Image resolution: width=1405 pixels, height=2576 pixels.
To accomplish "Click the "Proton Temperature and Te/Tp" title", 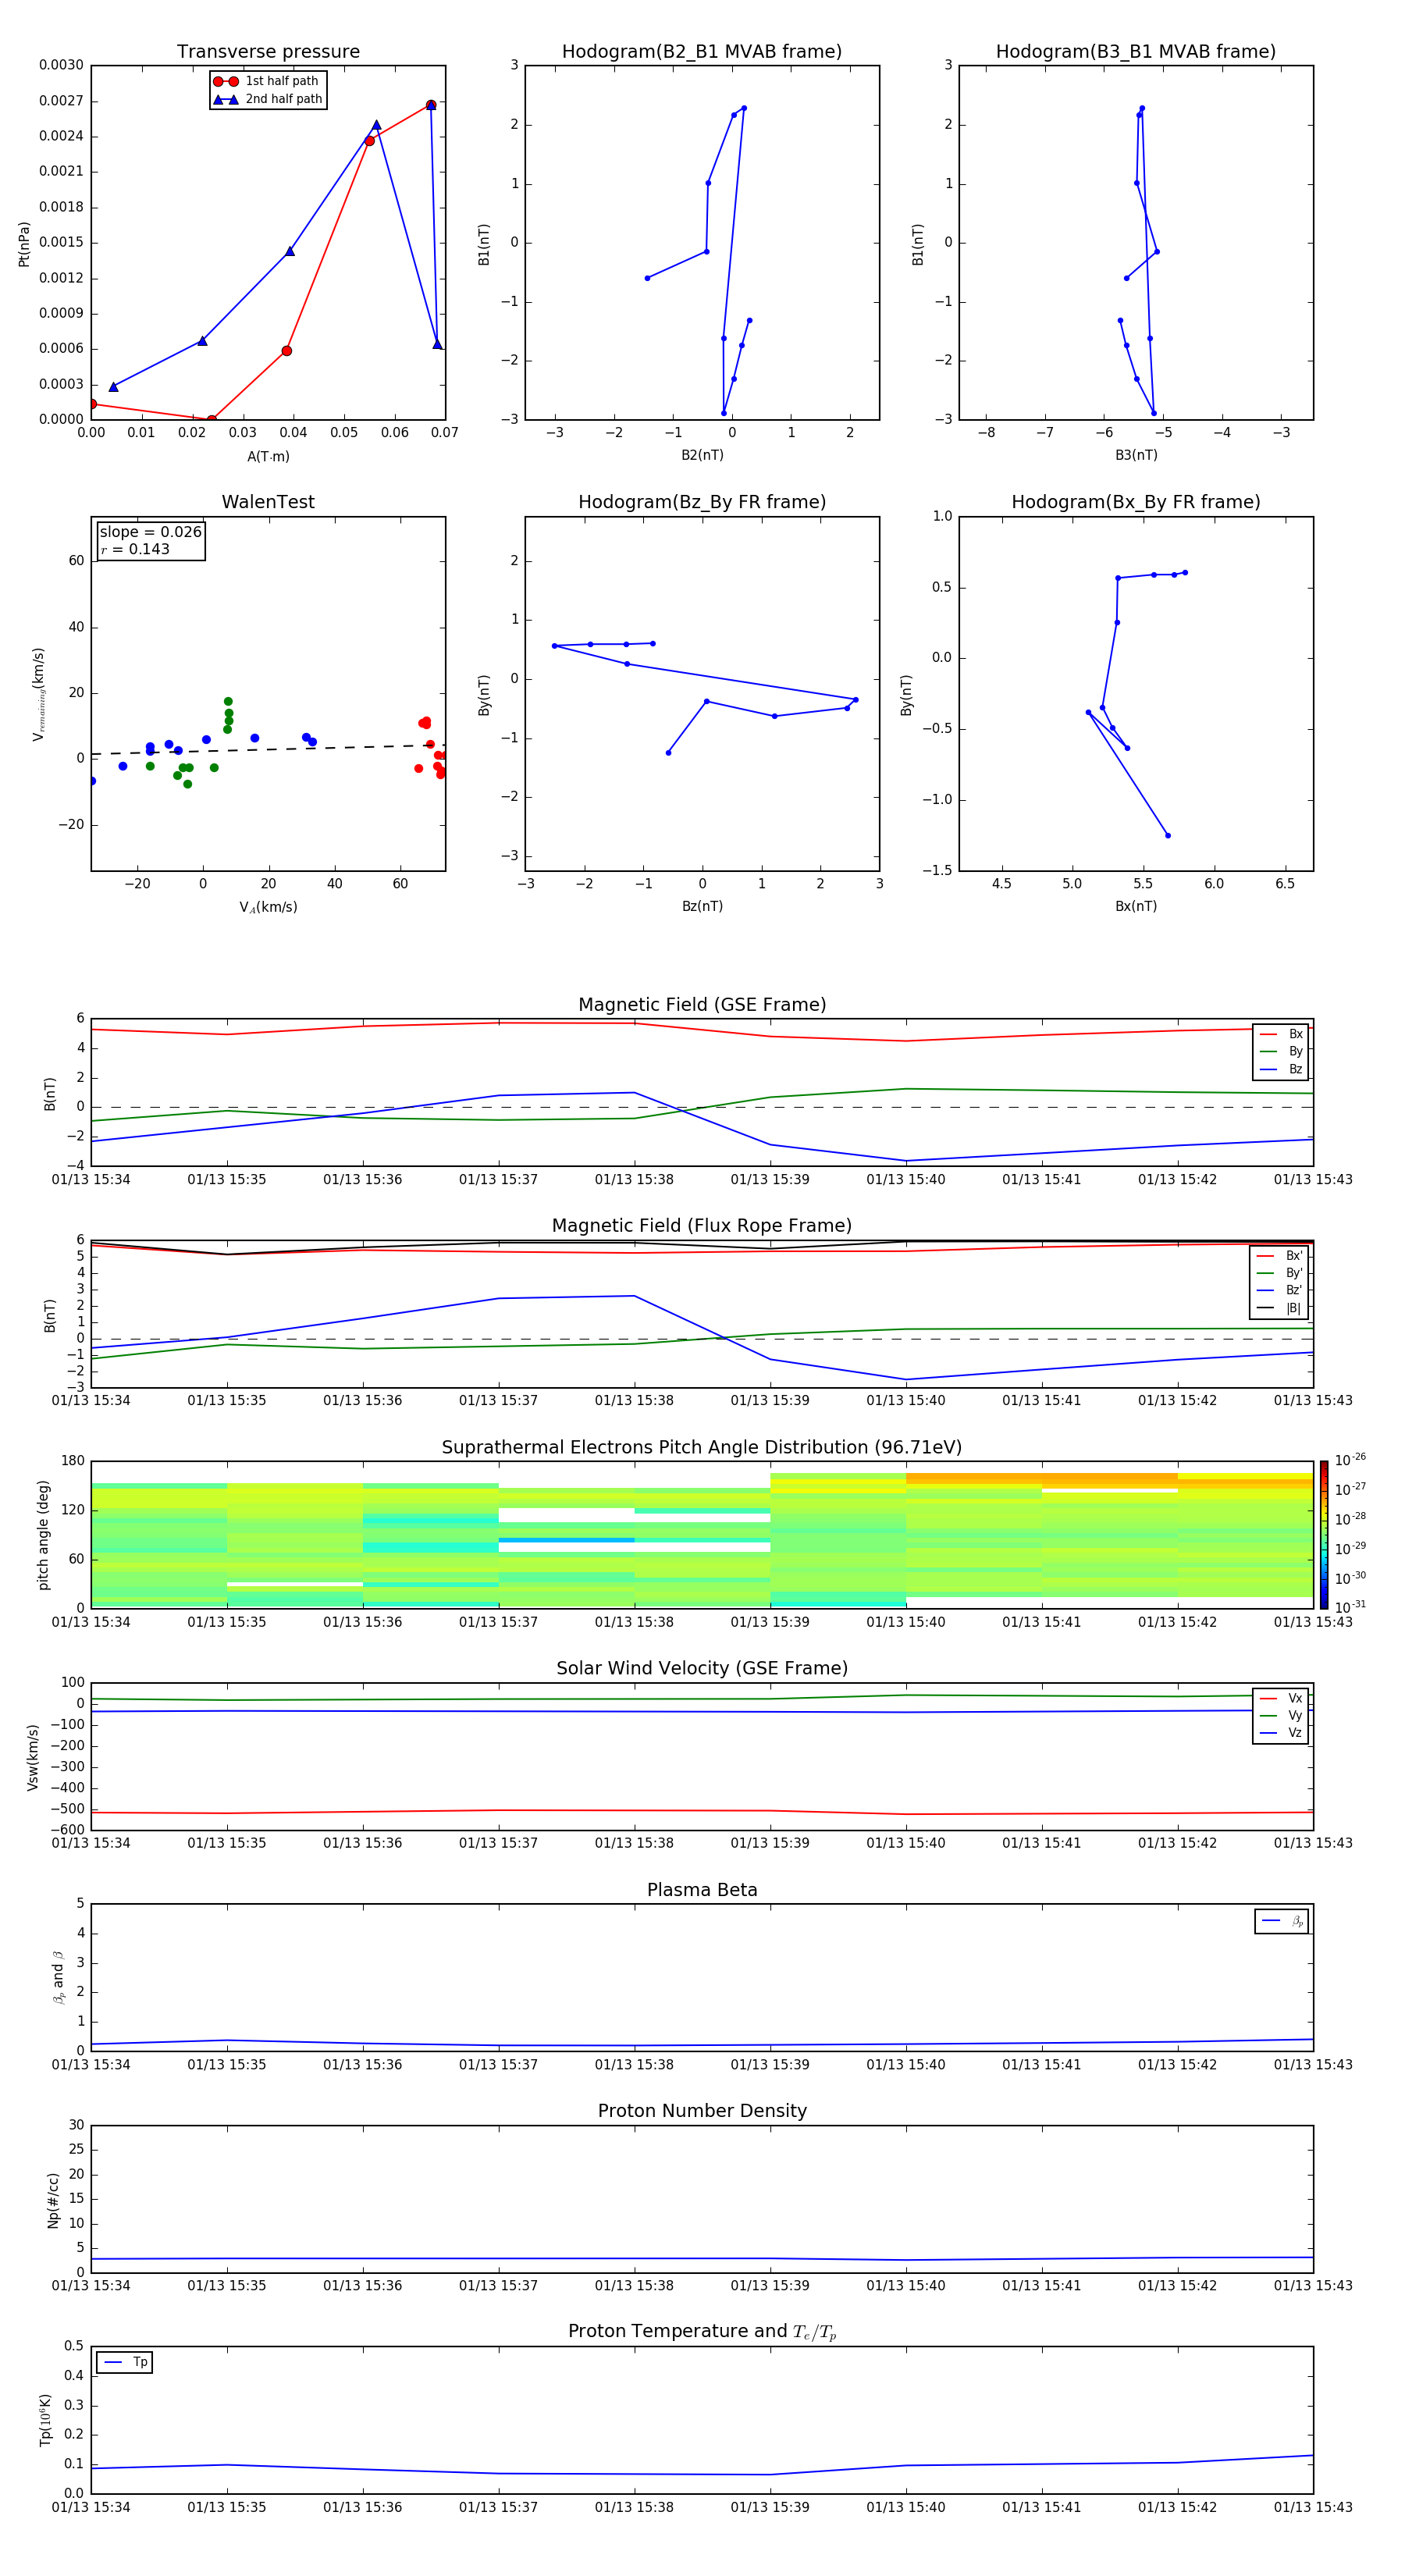I will pos(702,2331).
